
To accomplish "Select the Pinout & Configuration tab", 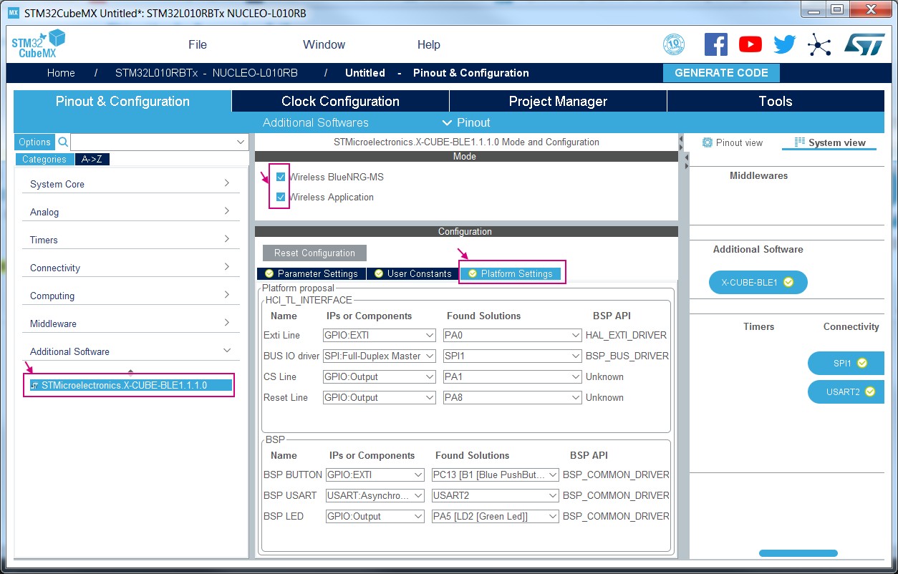I will 122,101.
